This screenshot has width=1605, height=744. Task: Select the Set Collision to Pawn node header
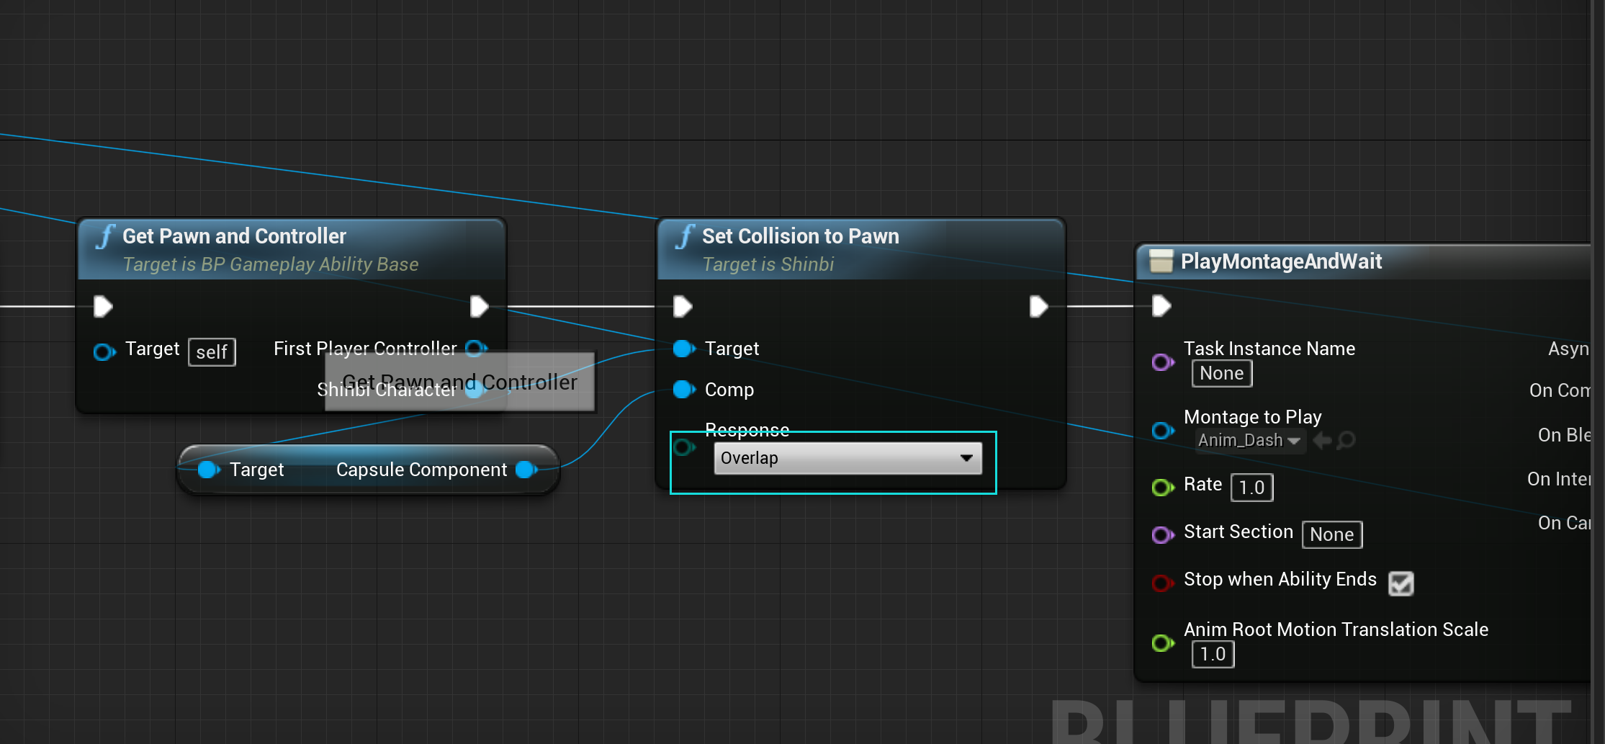799,236
